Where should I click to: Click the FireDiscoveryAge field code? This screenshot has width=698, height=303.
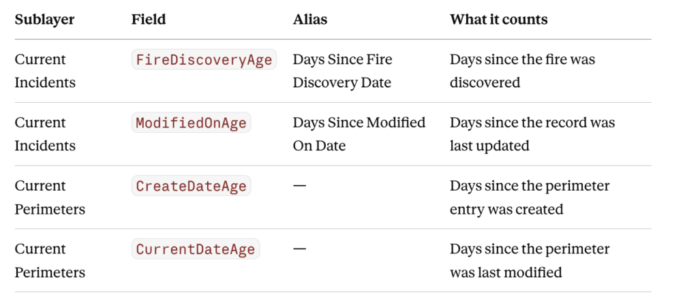(x=204, y=60)
